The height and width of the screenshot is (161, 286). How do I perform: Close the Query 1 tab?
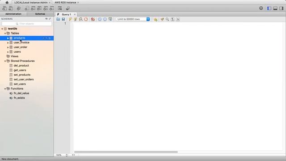coord(75,14)
